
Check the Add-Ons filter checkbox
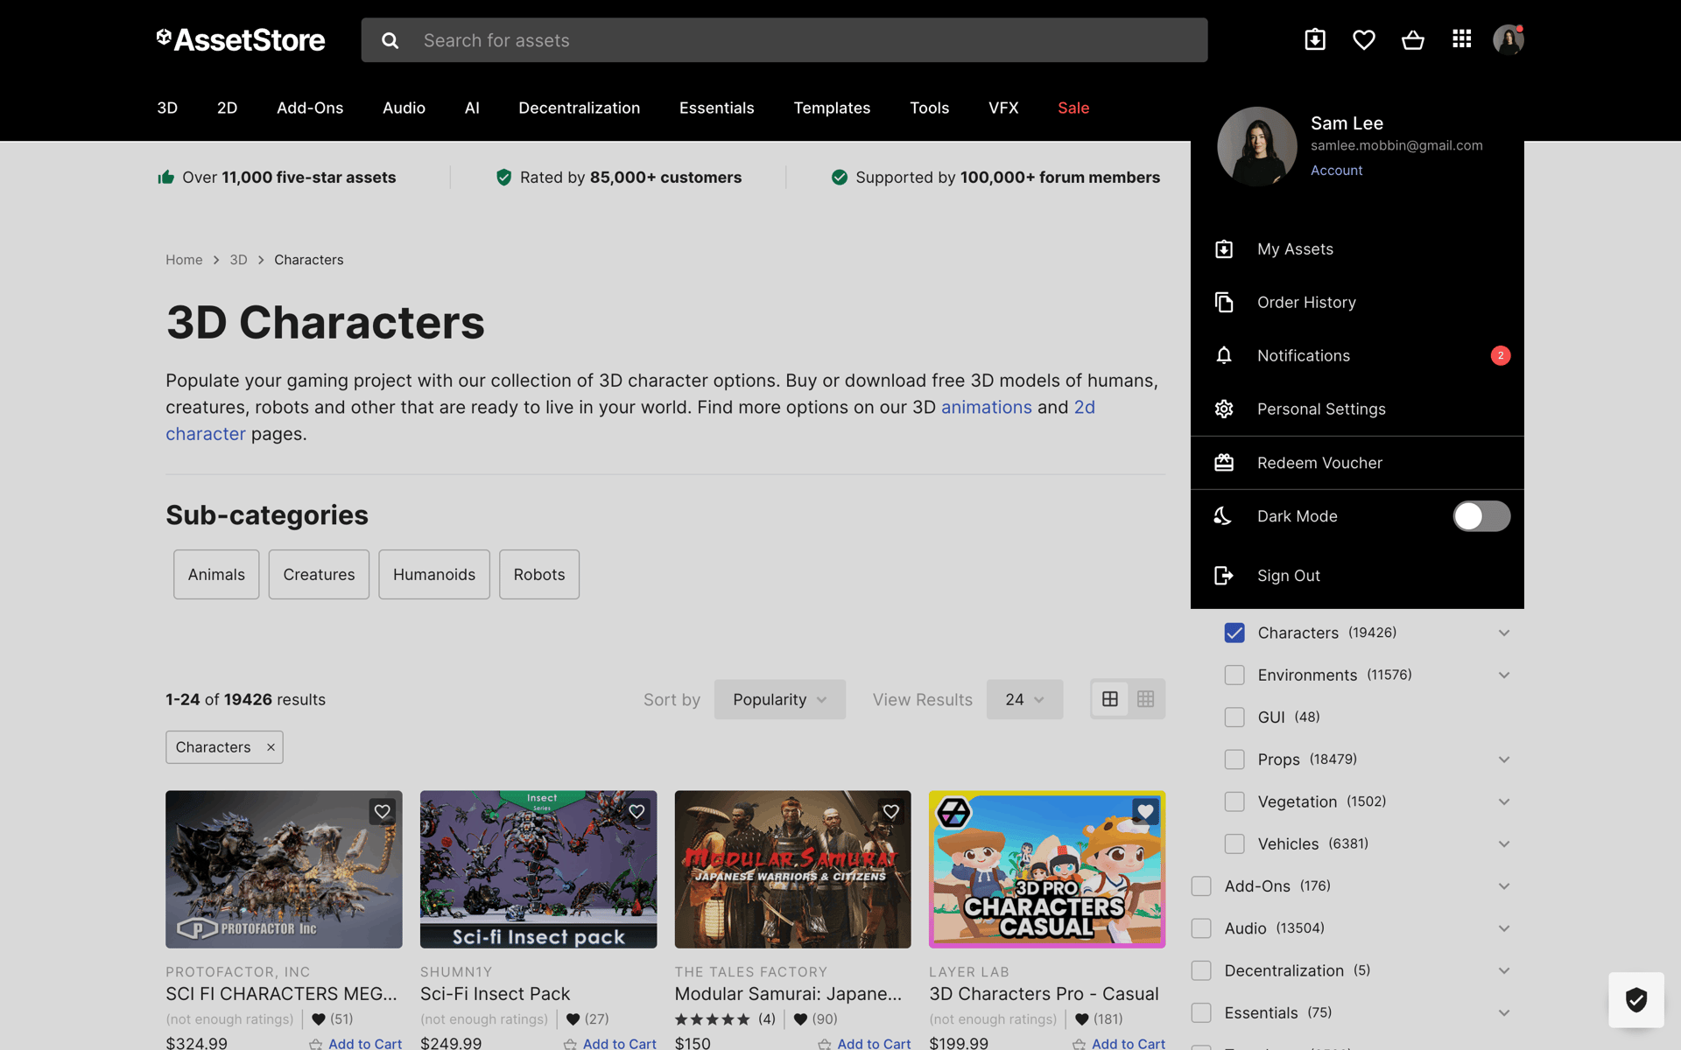[1201, 886]
